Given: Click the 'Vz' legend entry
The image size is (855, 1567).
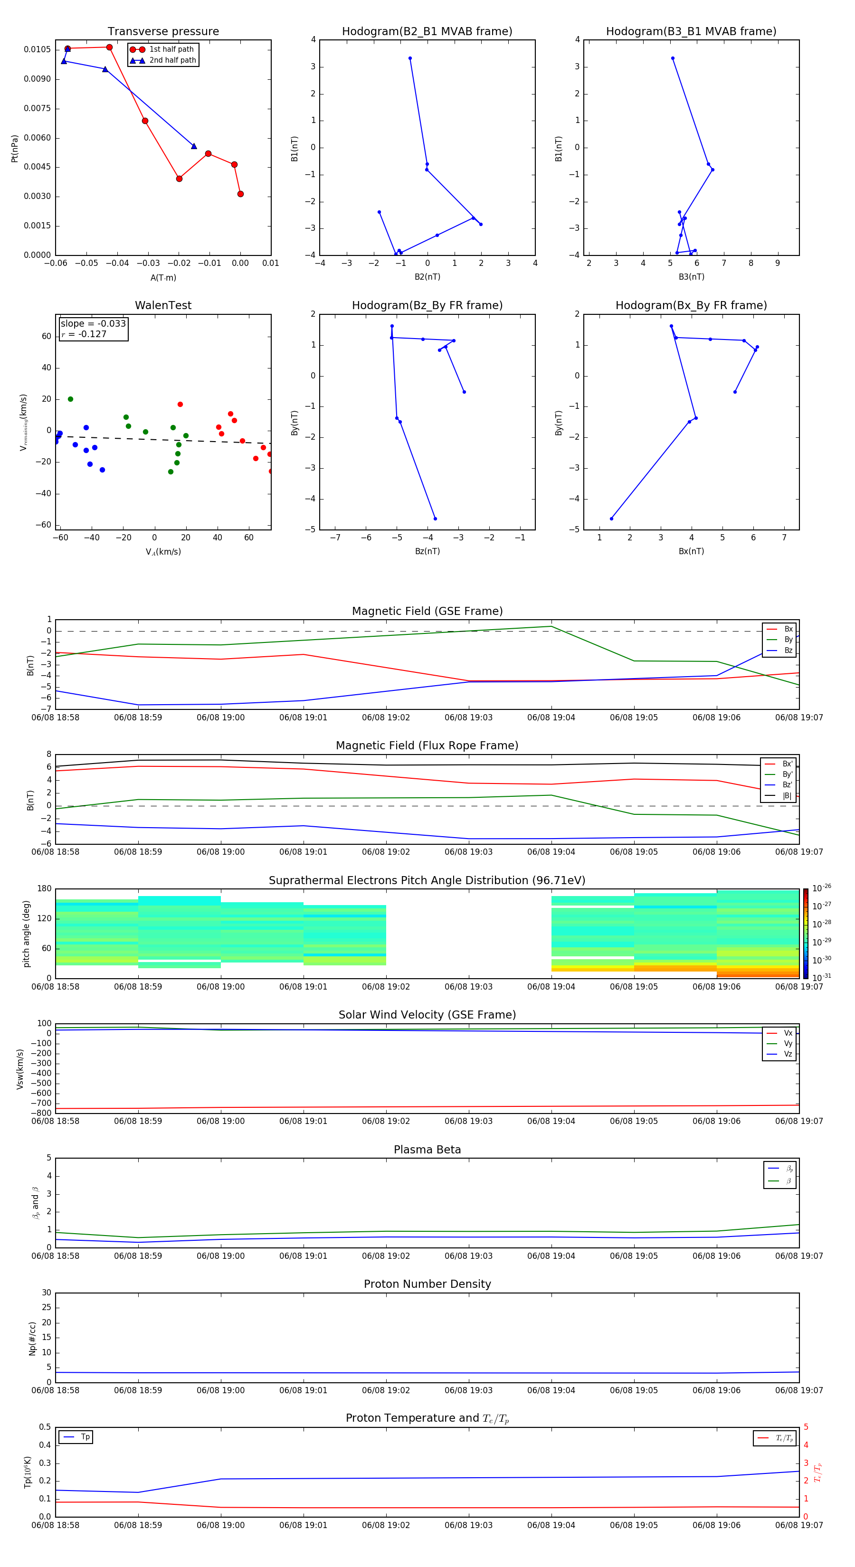Looking at the screenshot, I should coord(779,1054).
